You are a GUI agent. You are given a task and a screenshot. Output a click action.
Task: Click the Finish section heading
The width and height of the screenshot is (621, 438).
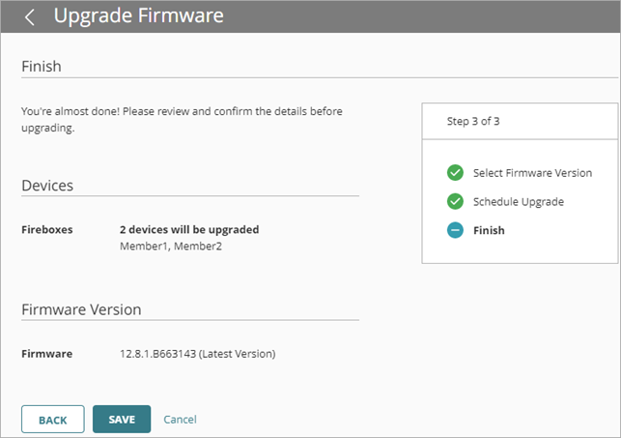point(42,67)
